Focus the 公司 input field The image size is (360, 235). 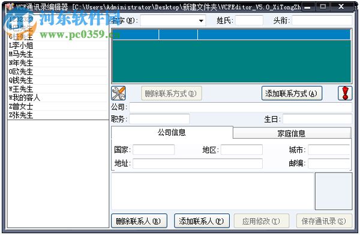241,108
